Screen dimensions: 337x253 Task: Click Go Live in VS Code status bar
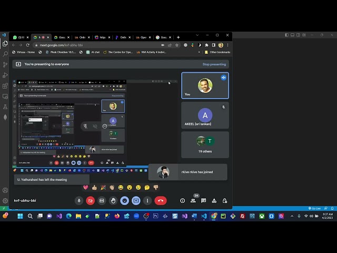(315, 208)
